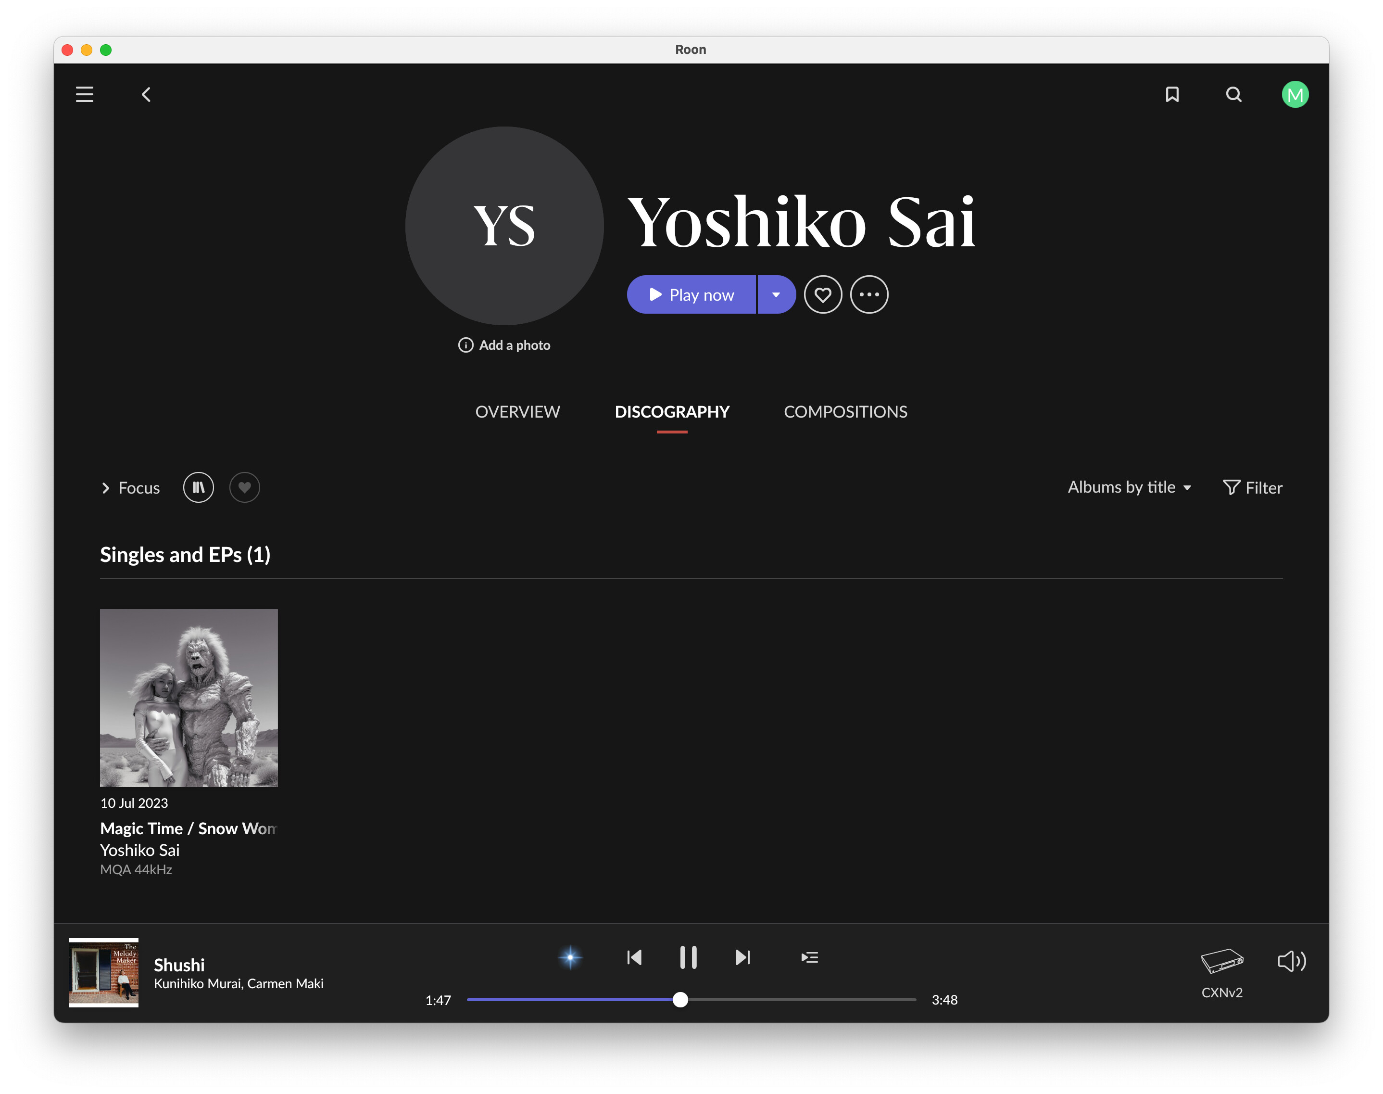Open the search magnifier

(1233, 95)
